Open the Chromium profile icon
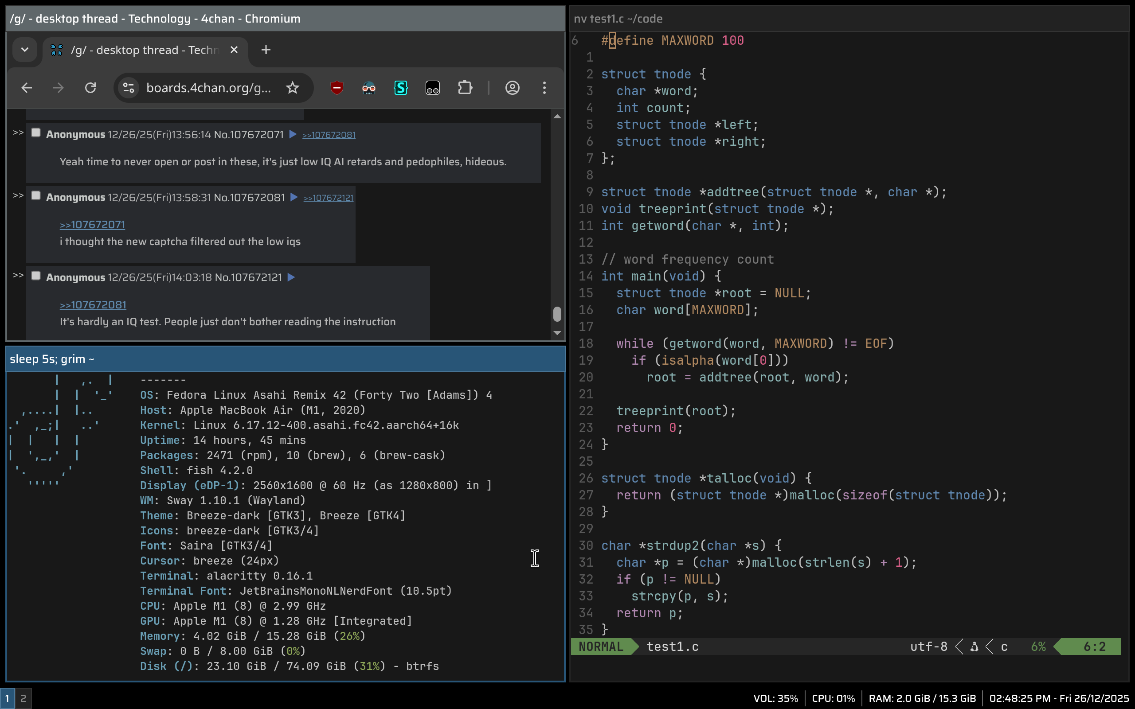This screenshot has width=1135, height=709. 512,88
